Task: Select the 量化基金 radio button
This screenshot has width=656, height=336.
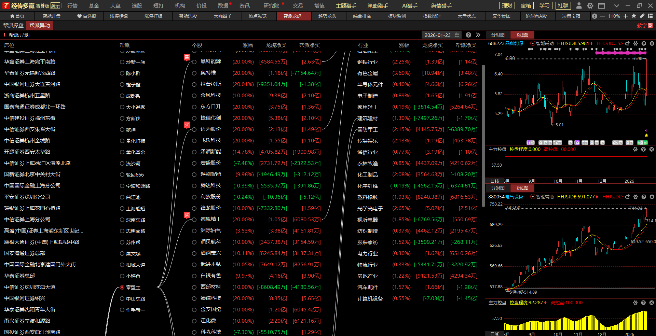Action: tap(122, 152)
